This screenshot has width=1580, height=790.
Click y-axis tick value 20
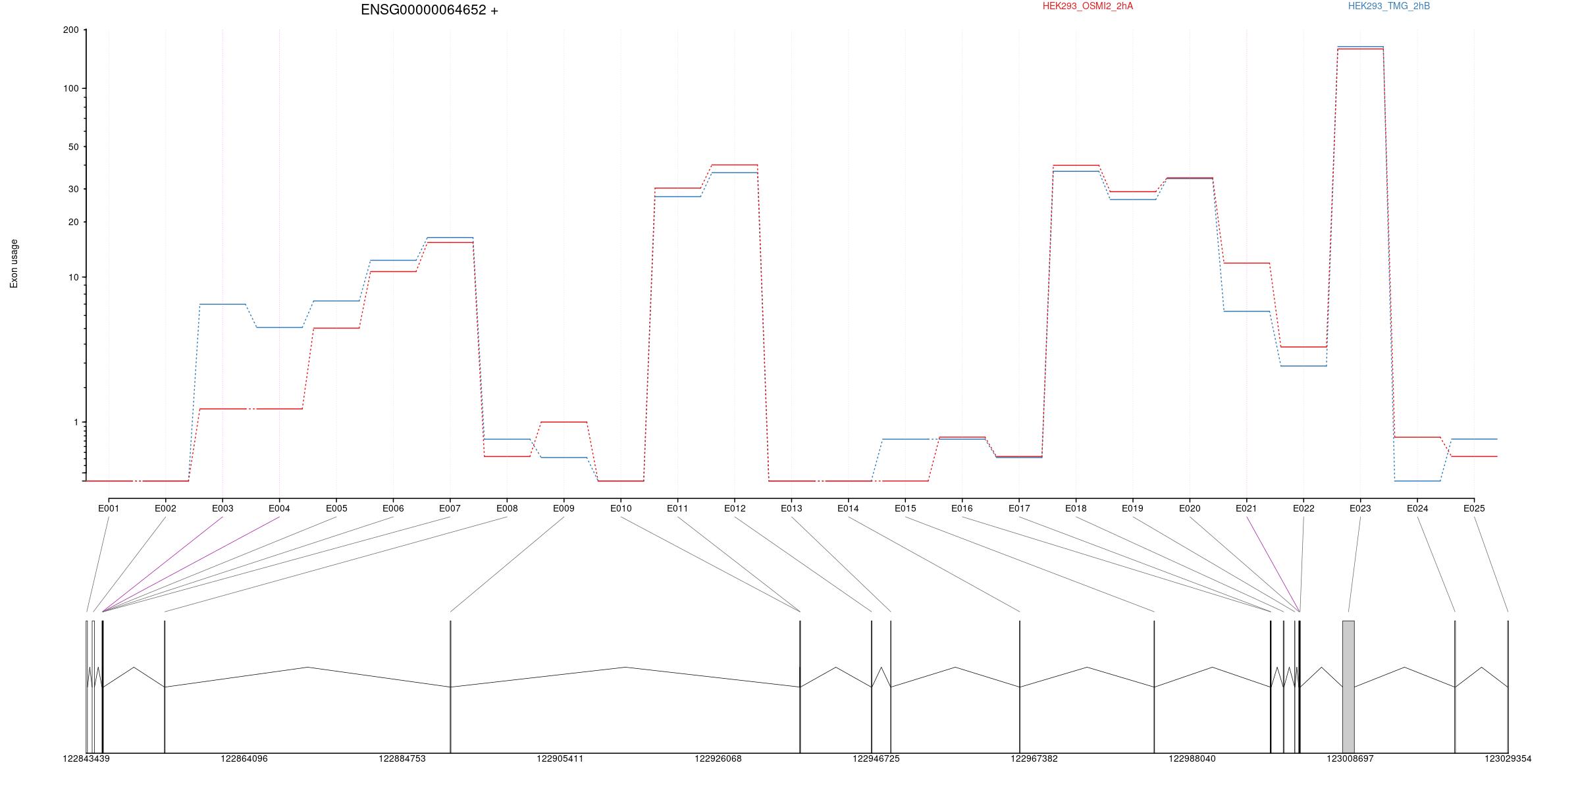tap(73, 223)
